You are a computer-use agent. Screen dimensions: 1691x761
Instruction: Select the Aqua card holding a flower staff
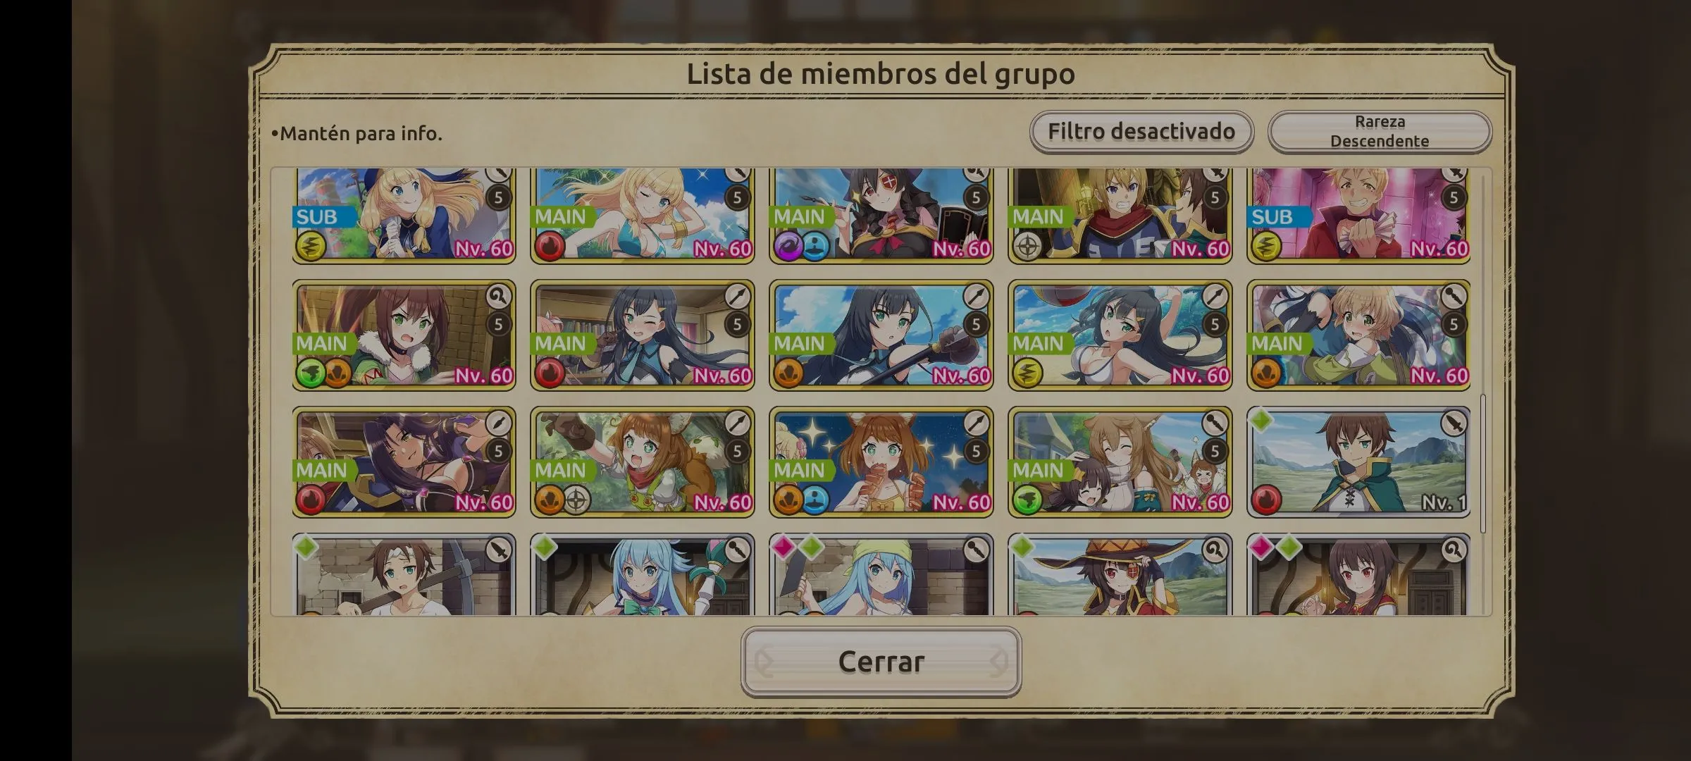click(643, 574)
